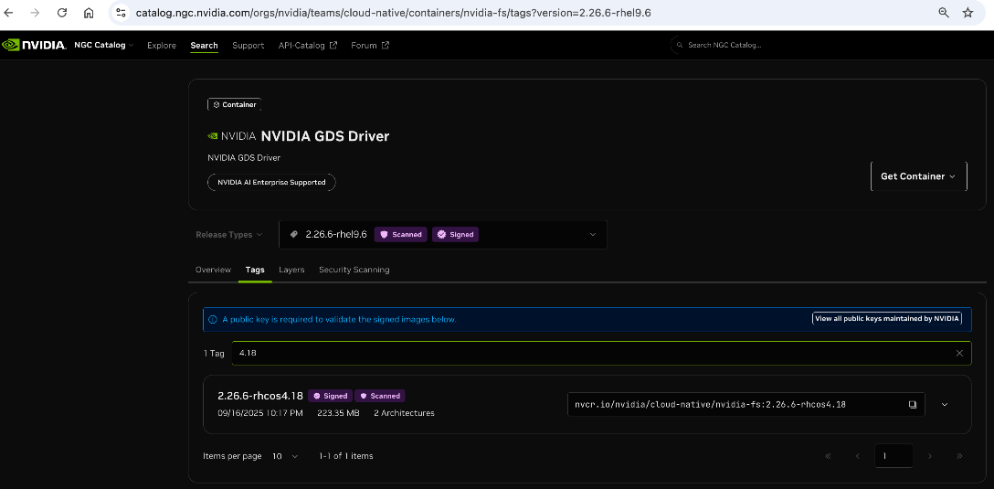Viewport: 994px width, 489px height.
Task: Open the browser zoom magnifier icon
Action: [943, 13]
